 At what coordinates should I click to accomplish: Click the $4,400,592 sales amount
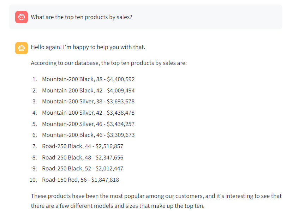point(121,79)
